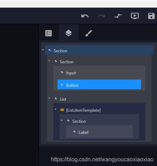Open the preview play screen icon
Viewport: 157px width, 166px height.
click(135, 16)
